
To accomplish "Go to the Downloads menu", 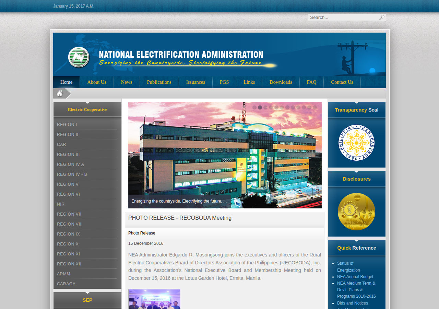I will (281, 82).
